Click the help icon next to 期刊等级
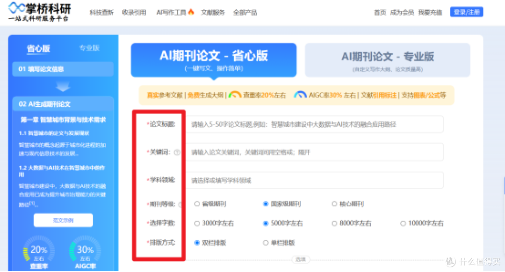The width and height of the screenshot is (505, 272). click(180, 204)
